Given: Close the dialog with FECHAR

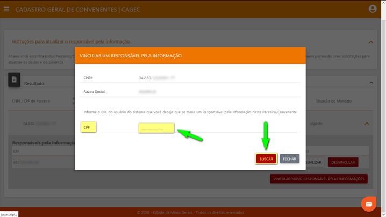Looking at the screenshot, I should pyautogui.click(x=289, y=159).
